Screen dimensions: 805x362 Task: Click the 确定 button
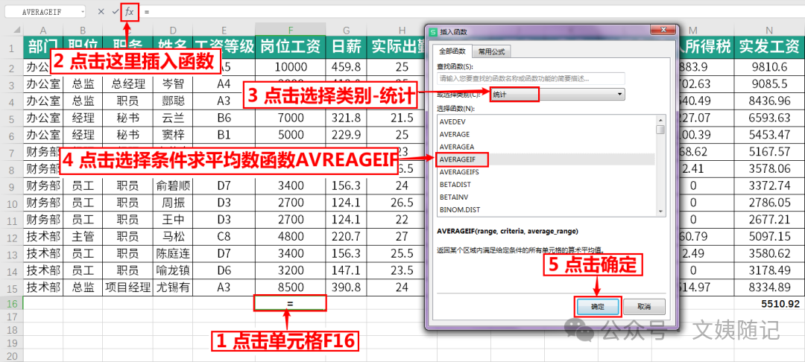[598, 307]
